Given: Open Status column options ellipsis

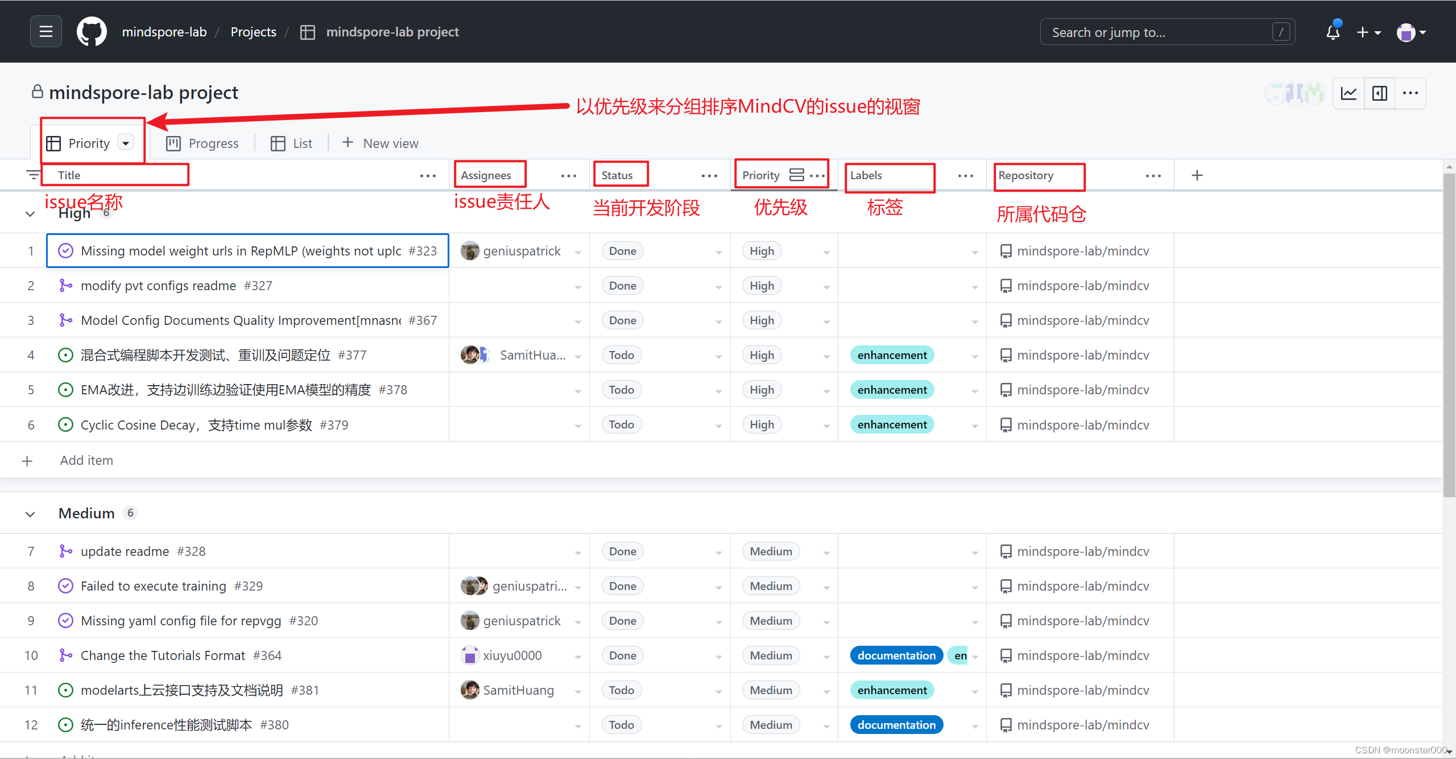Looking at the screenshot, I should 709,176.
